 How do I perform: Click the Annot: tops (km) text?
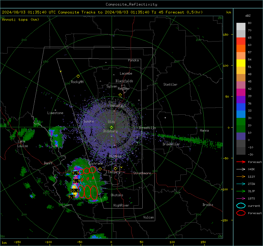20,20
